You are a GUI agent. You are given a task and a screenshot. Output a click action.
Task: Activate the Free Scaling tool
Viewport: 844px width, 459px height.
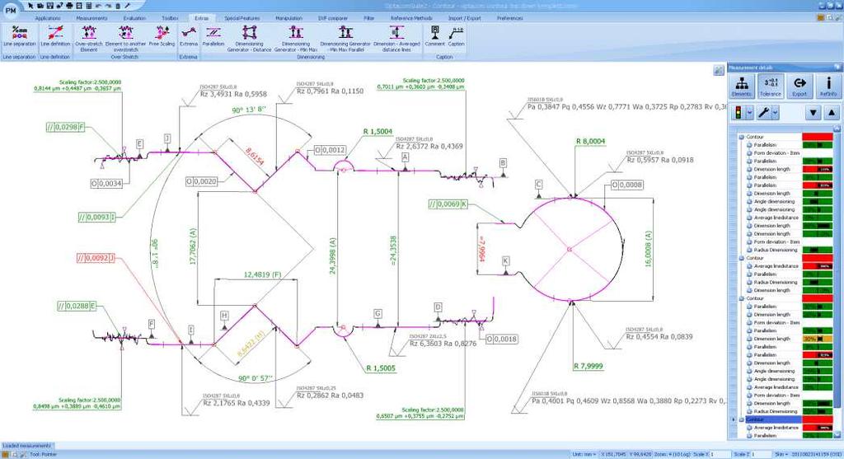point(162,35)
